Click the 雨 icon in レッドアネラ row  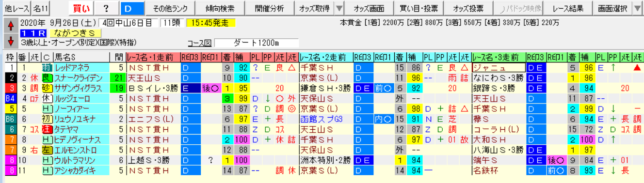pos(47,68)
